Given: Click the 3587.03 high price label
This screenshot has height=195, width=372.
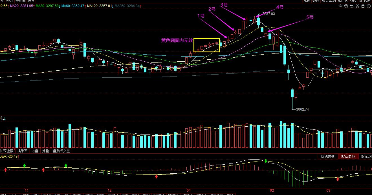Looking at the screenshot, I should tap(268, 14).
